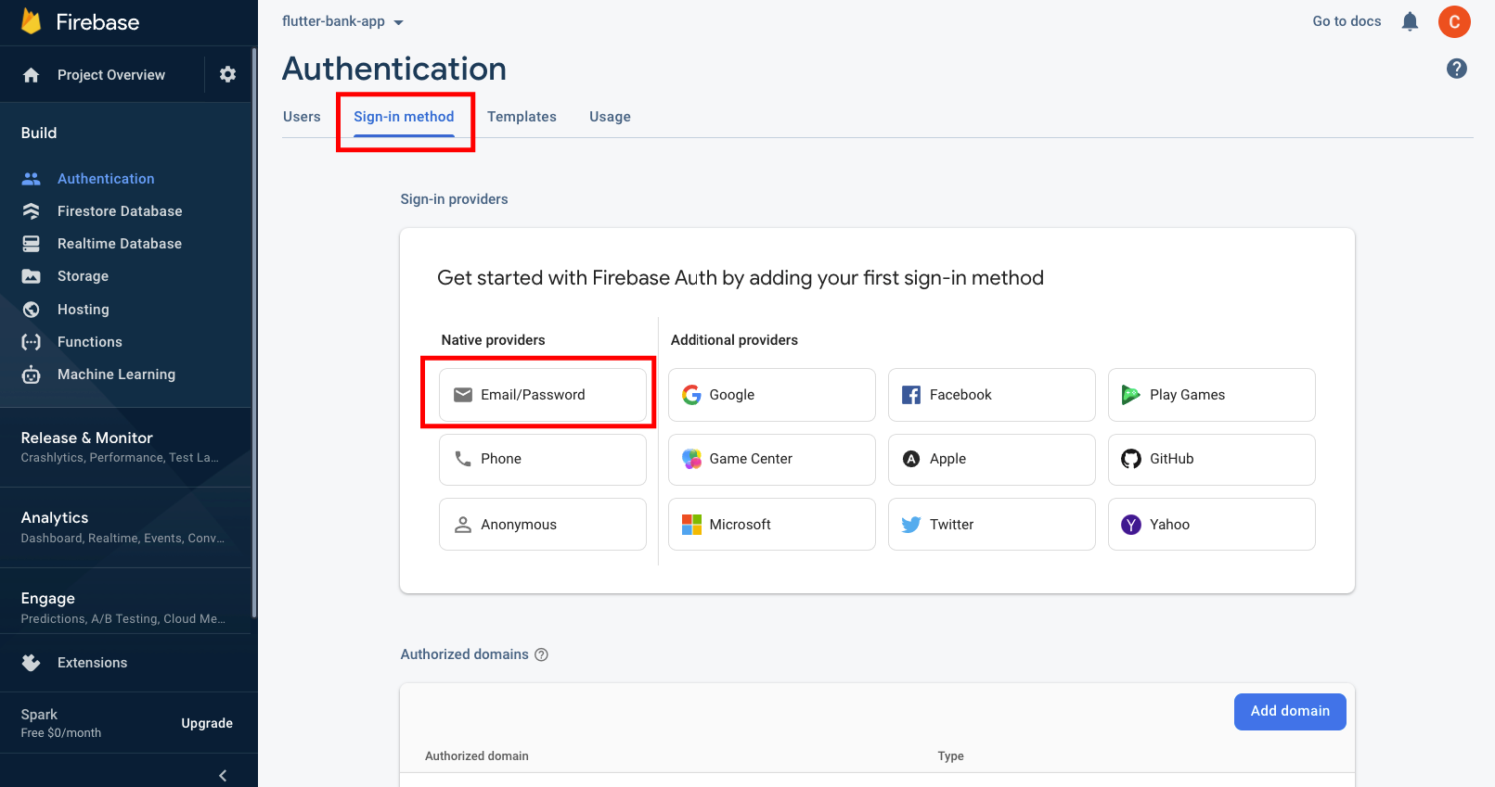Click the Storage icon in sidebar
Screen dimensions: 1495x787
pyautogui.click(x=32, y=276)
